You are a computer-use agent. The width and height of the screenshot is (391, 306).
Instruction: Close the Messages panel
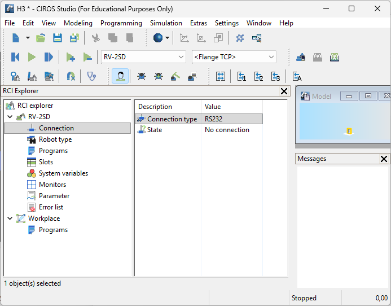pos(384,159)
